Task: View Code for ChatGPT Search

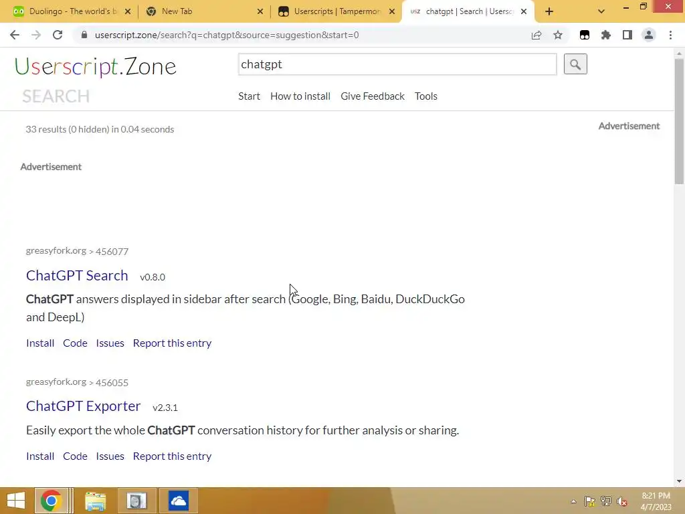Action: click(x=75, y=343)
